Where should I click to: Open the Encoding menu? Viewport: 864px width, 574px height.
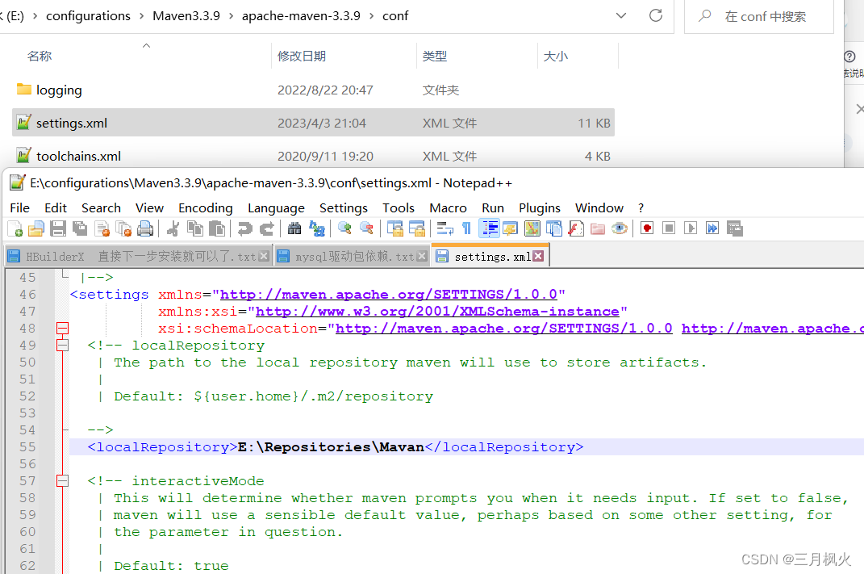206,207
